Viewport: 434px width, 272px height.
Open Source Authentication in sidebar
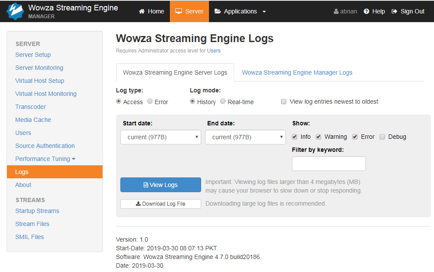45,146
